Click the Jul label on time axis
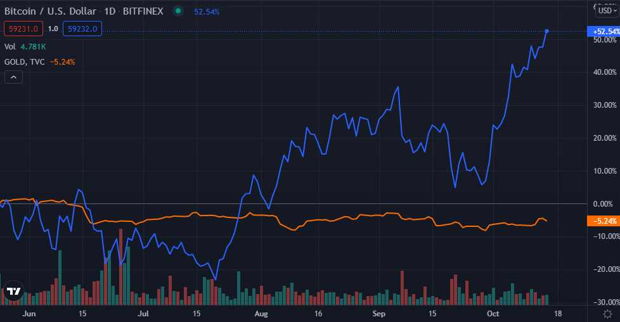Image resolution: width=620 pixels, height=322 pixels. tap(143, 314)
